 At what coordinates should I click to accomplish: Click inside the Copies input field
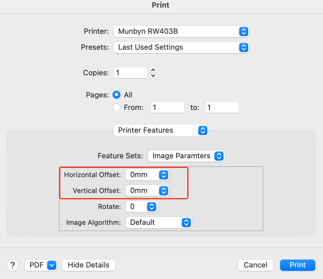[x=130, y=73]
